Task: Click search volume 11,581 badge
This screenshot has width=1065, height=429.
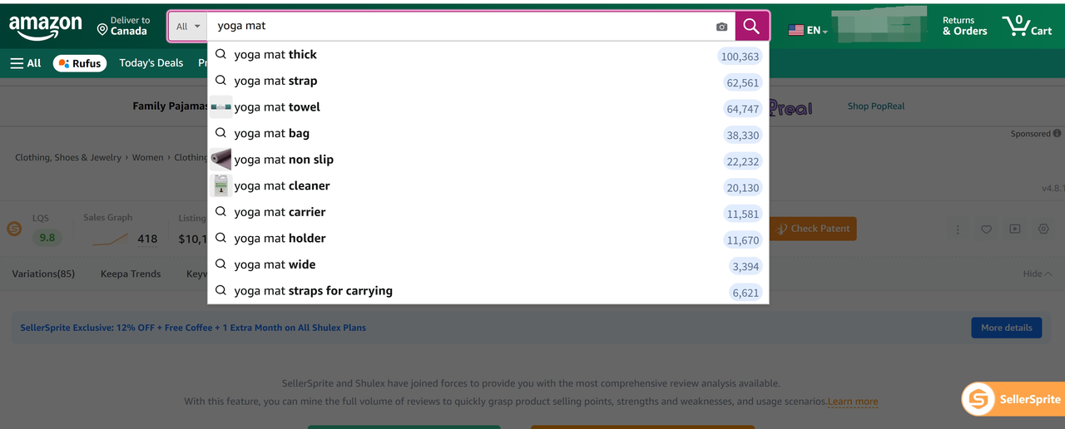Action: [742, 214]
